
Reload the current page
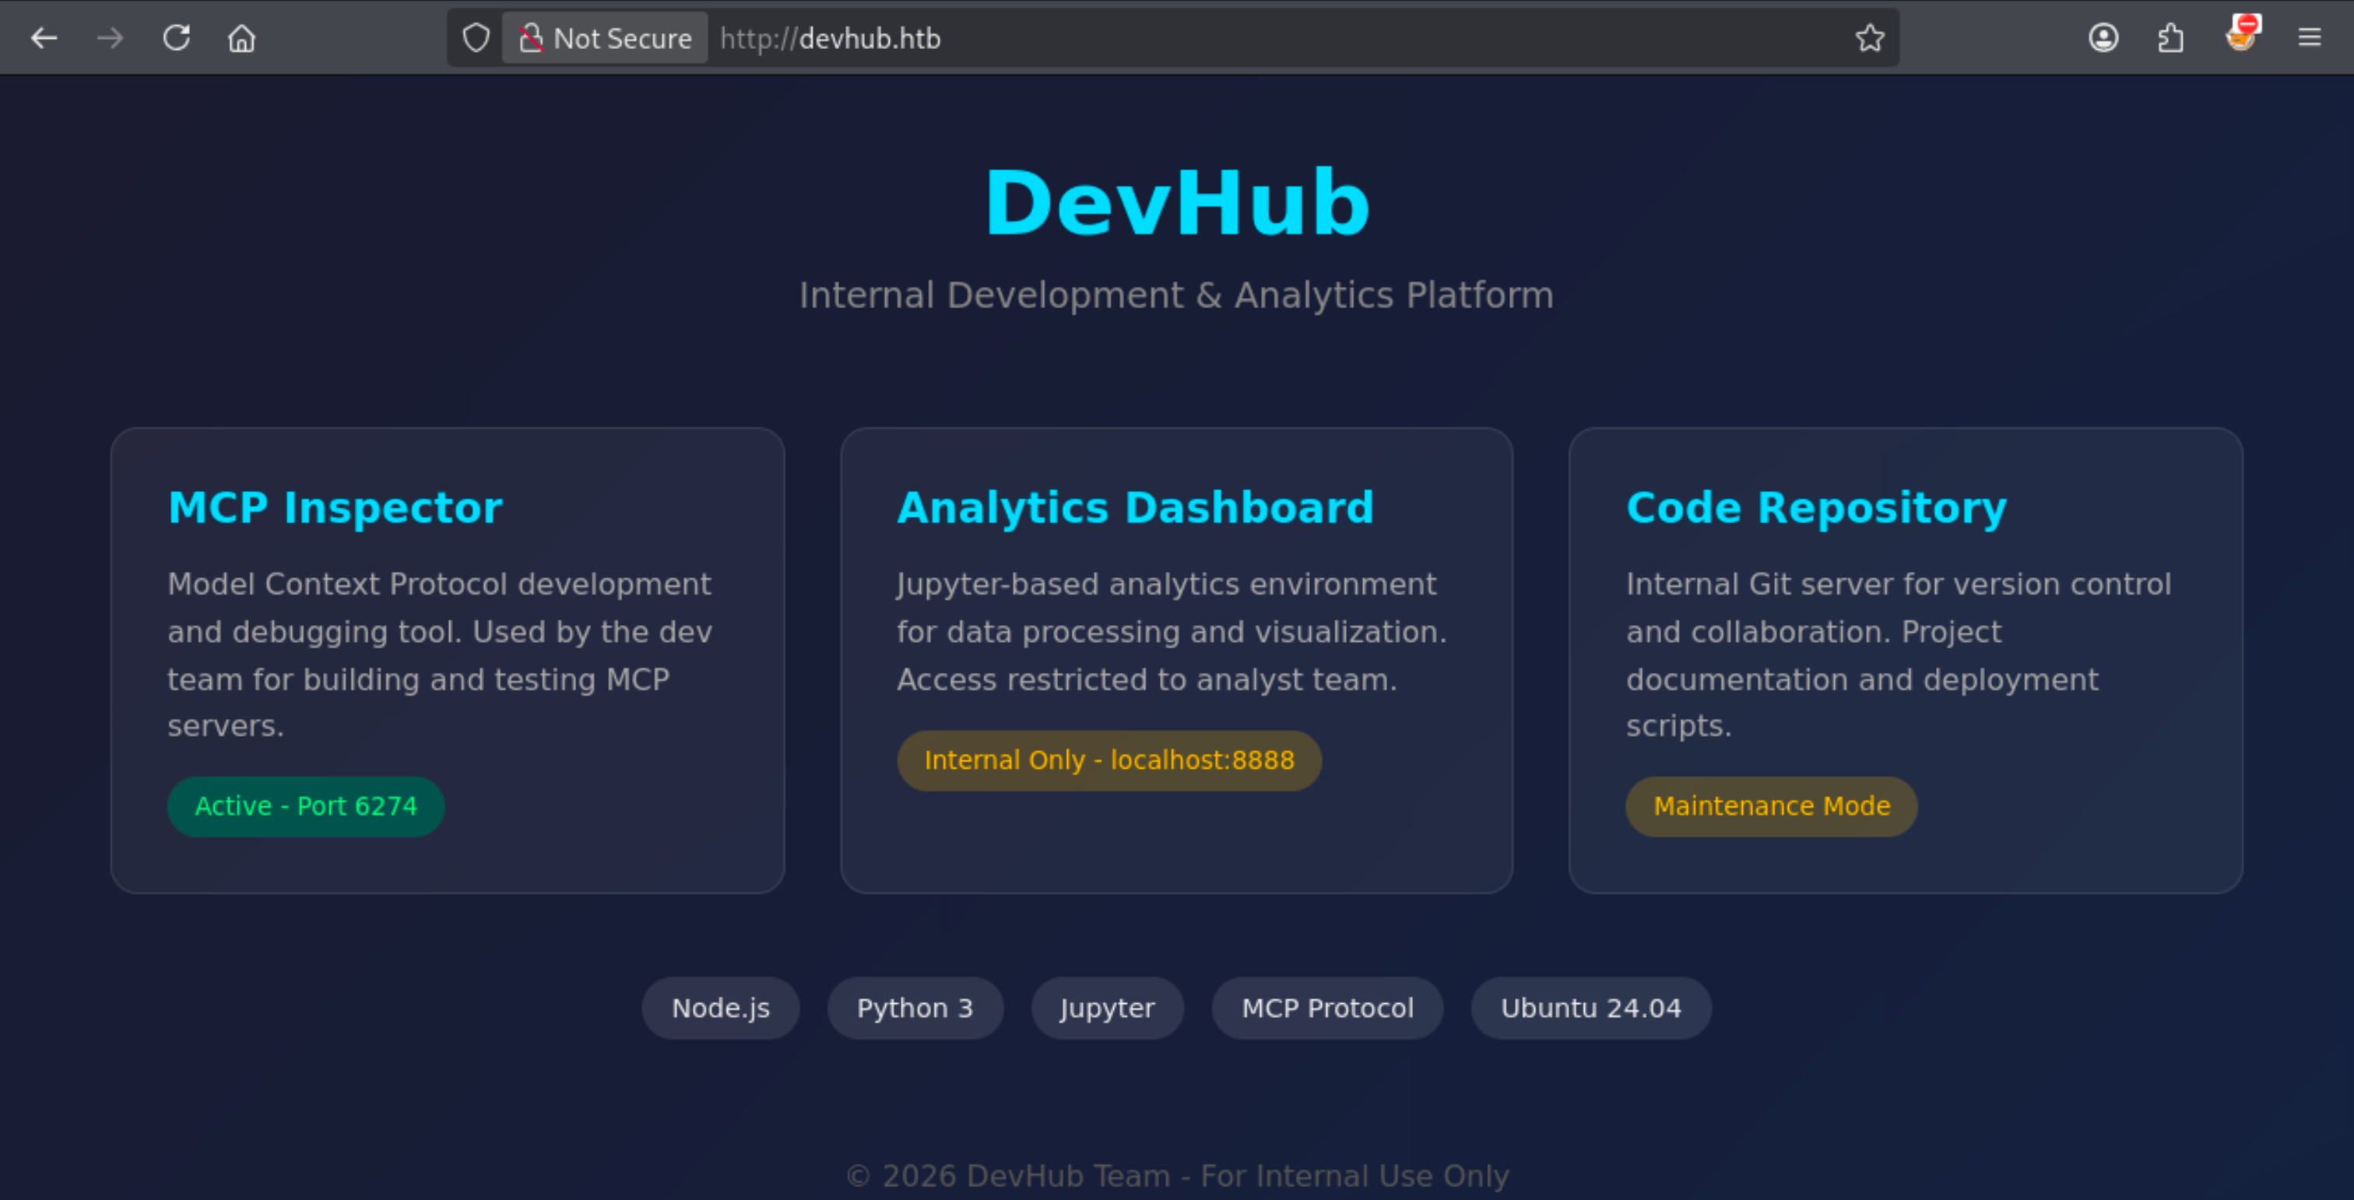coord(177,38)
